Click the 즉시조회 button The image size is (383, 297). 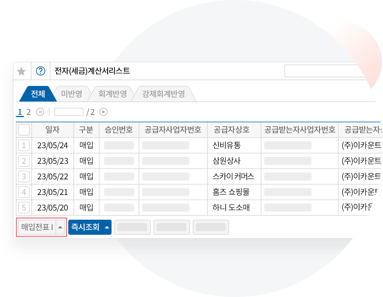tap(85, 227)
